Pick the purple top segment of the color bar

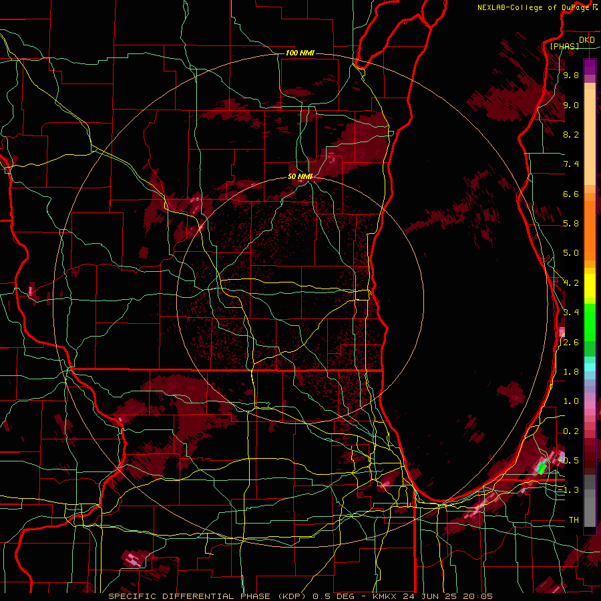tap(590, 67)
